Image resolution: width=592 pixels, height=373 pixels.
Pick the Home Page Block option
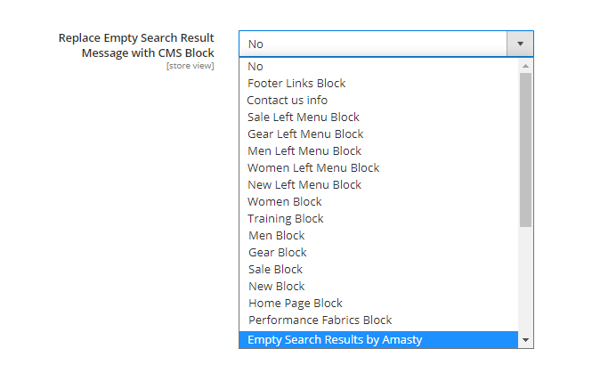coord(296,303)
